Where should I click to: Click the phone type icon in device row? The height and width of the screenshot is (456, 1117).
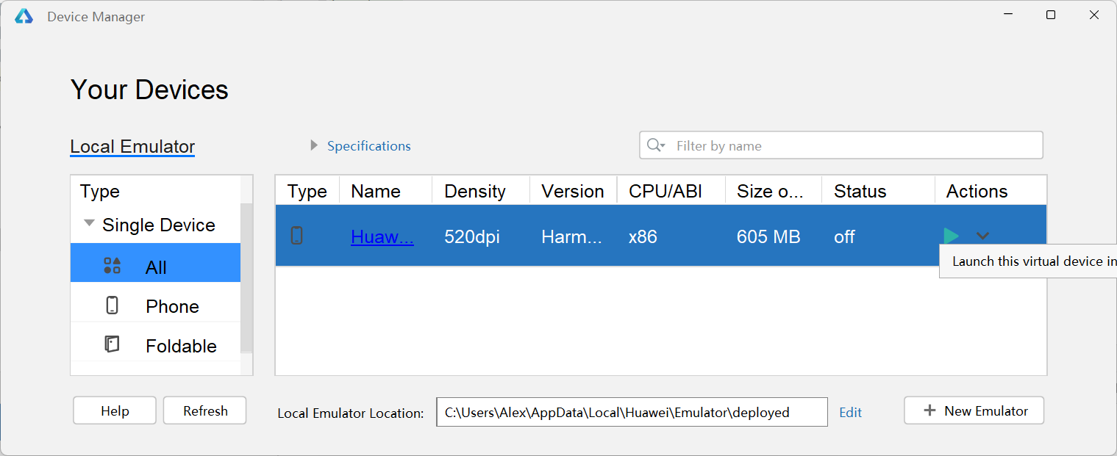(x=296, y=236)
